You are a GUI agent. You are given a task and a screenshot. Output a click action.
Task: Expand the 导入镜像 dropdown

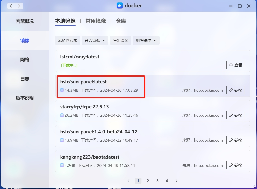pyautogui.click(x=95, y=40)
